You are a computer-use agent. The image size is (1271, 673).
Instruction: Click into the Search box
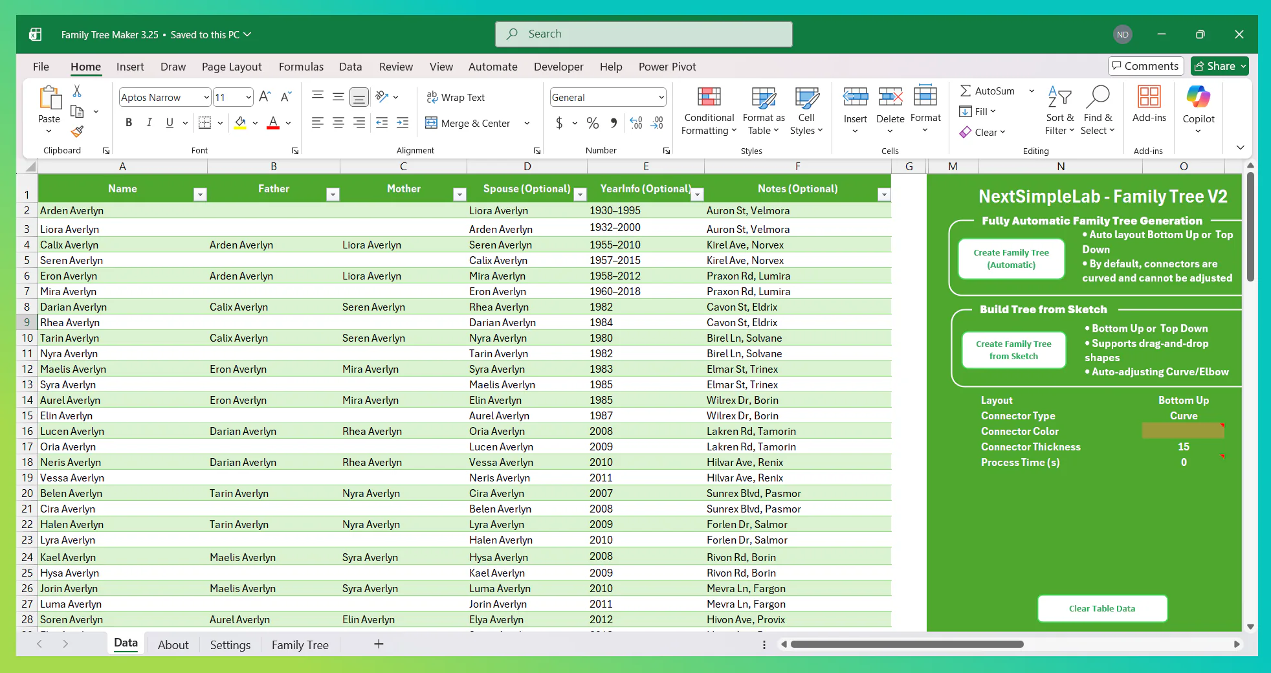(643, 34)
